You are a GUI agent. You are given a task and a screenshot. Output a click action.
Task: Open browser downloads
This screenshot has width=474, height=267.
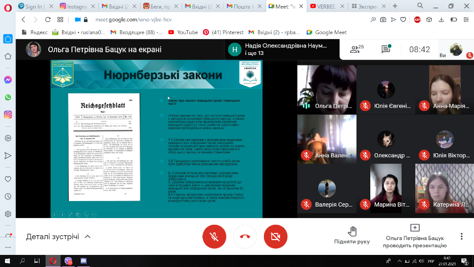pyautogui.click(x=441, y=20)
